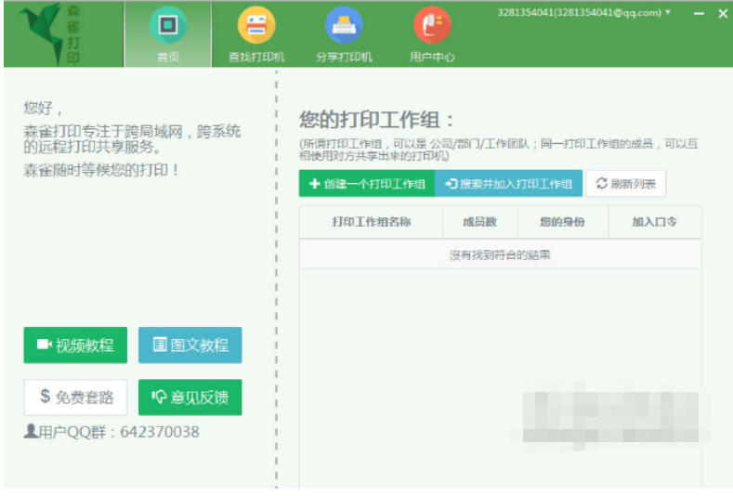Minimize the 森雀打印 window
Image resolution: width=733 pixels, height=496 pixels.
[699, 13]
